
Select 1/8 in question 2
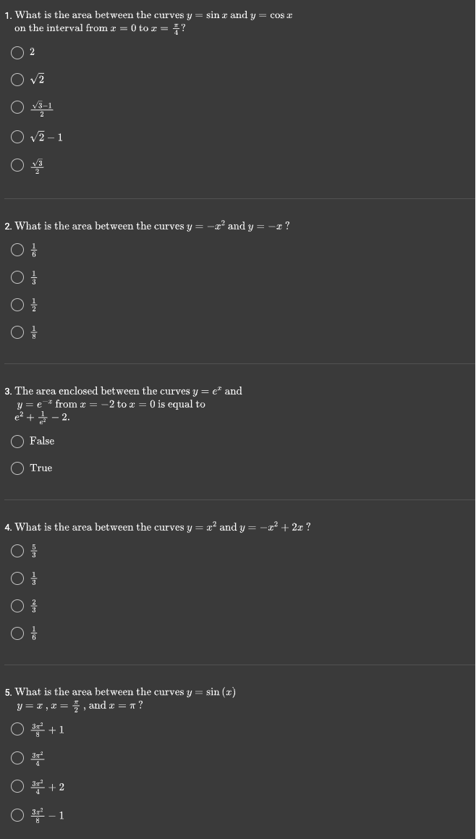pos(17,332)
